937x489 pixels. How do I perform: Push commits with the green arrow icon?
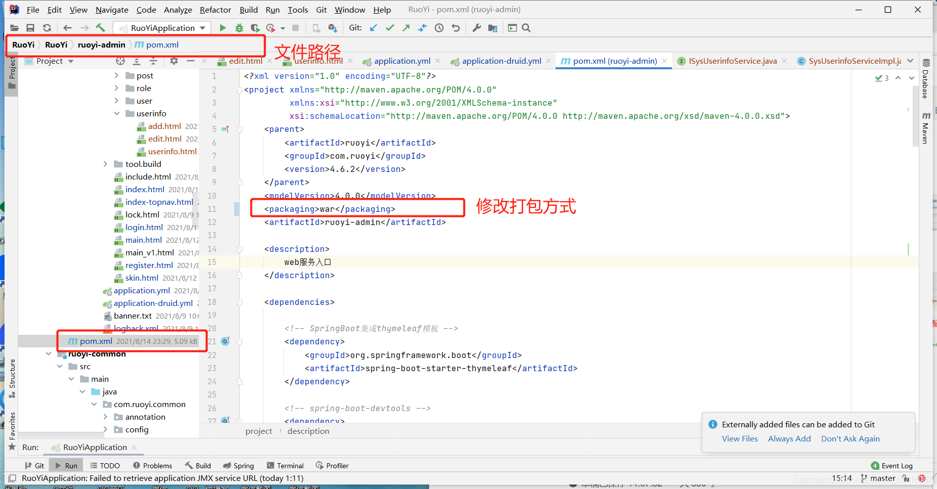point(406,28)
